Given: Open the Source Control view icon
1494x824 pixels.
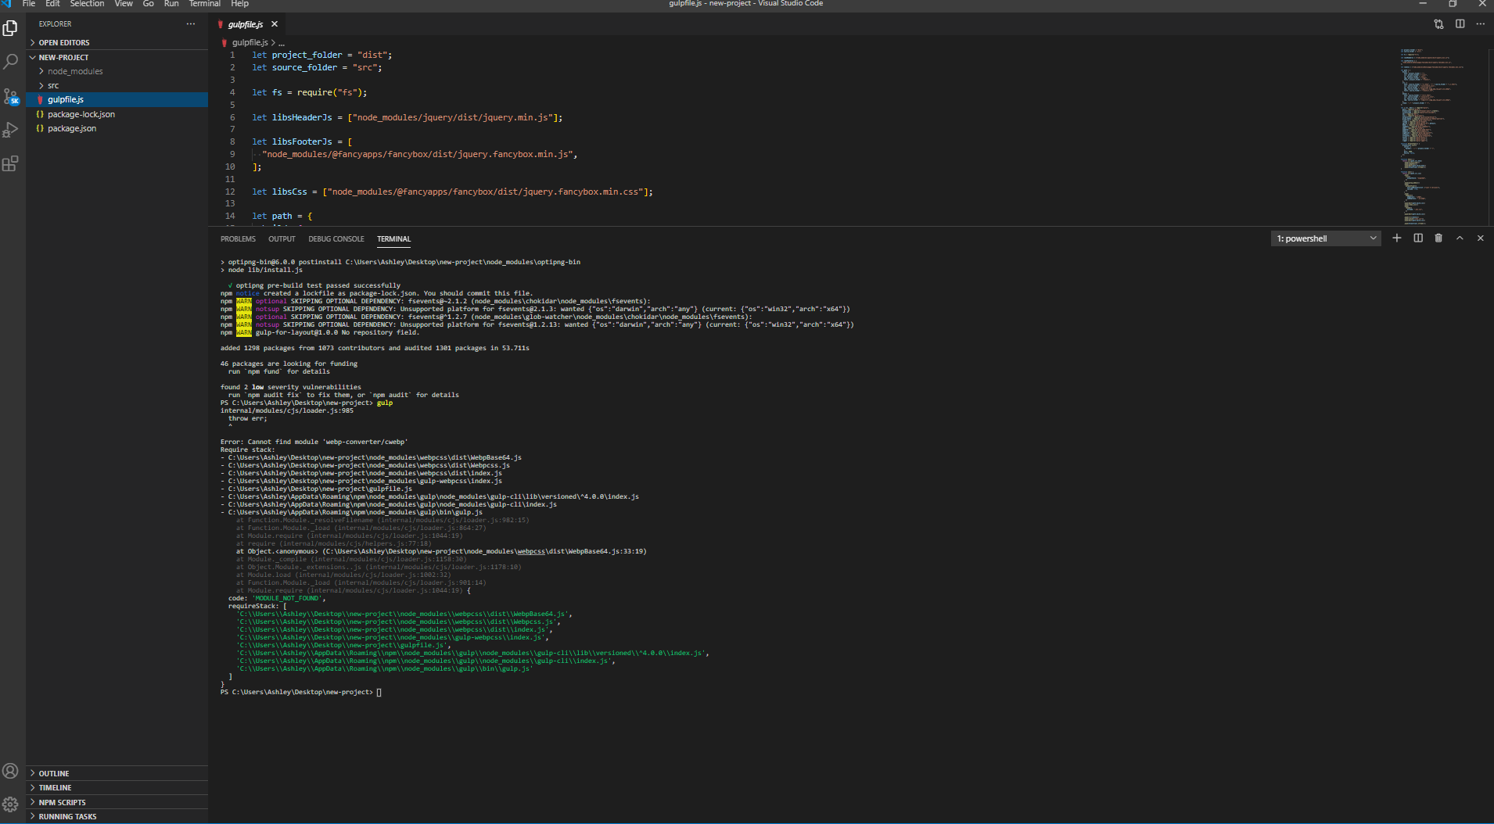Looking at the screenshot, I should (x=10, y=96).
